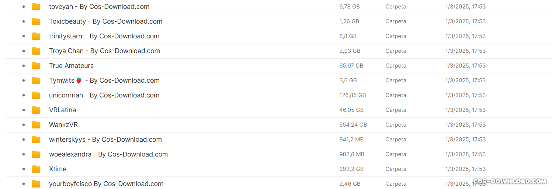Click Carpeta type in Xtime row
Screen dimensions: 552x189
click(396, 169)
